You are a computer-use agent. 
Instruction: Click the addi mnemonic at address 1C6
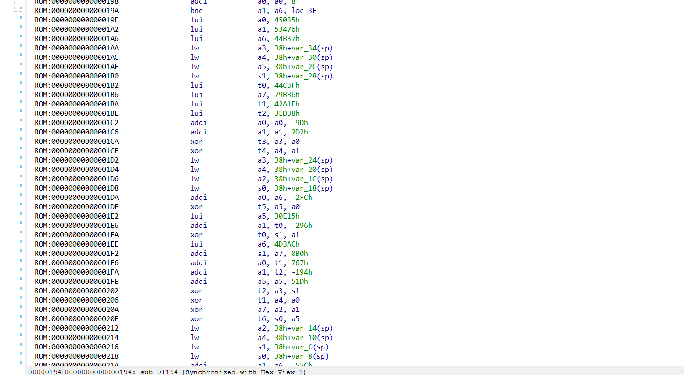pyautogui.click(x=198, y=132)
